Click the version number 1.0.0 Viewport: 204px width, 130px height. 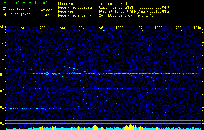(44, 3)
